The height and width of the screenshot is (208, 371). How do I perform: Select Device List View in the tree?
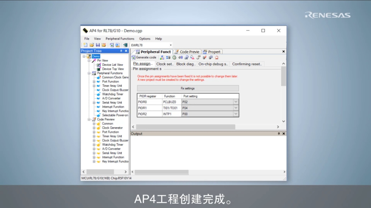[112, 65]
